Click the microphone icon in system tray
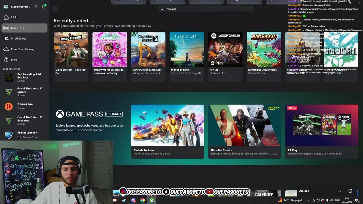Image resolution: width=363 pixels, height=204 pixels. [328, 200]
